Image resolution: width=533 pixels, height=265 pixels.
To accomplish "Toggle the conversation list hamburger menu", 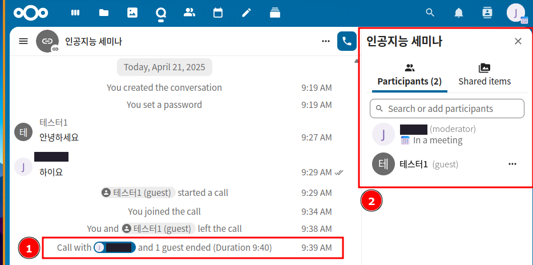I will click(x=23, y=41).
